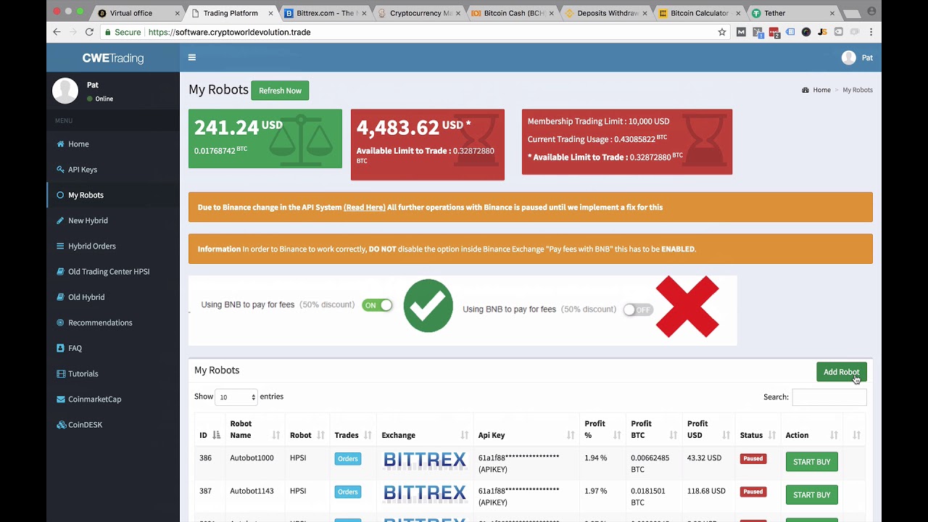
Task: Switch to the Tether browser tab
Action: pos(793,13)
